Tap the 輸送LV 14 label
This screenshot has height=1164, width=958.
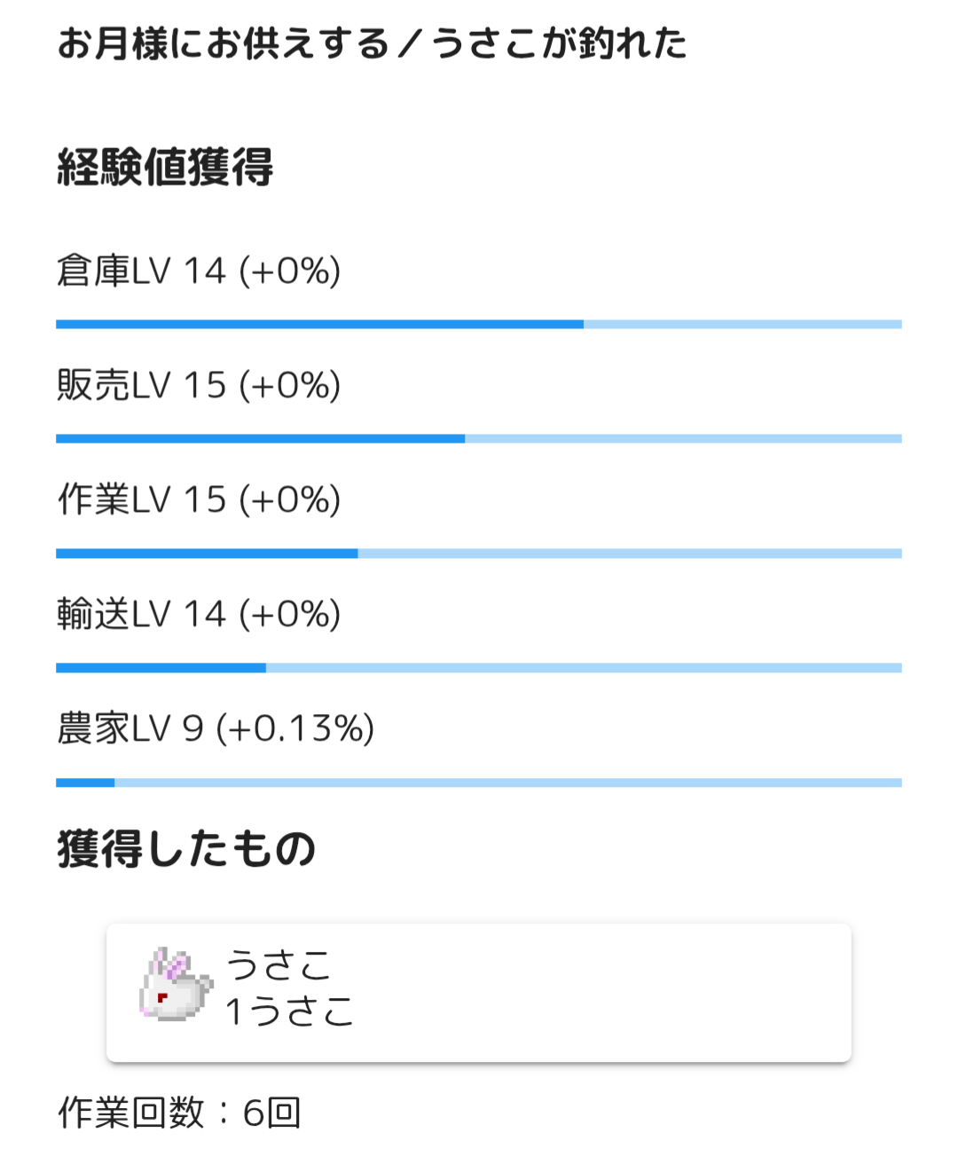(x=142, y=615)
